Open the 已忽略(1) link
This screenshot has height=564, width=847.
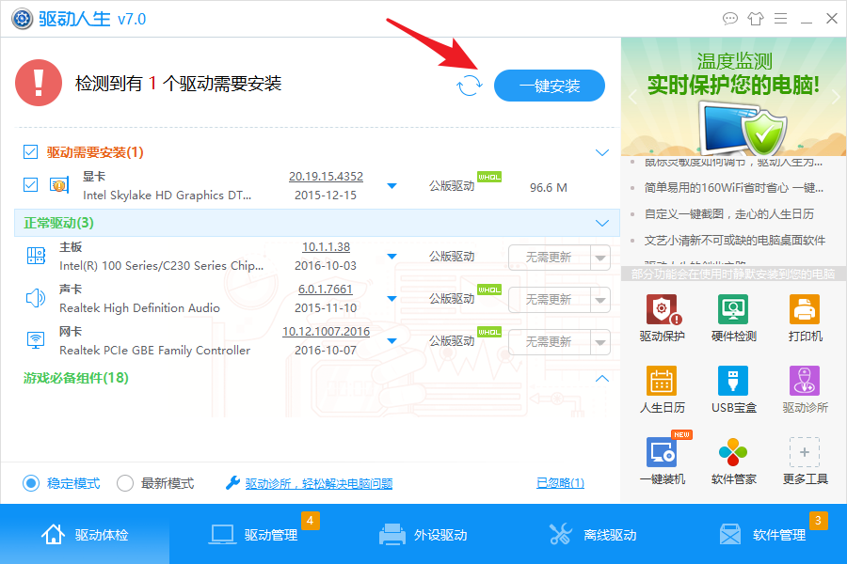coord(560,483)
